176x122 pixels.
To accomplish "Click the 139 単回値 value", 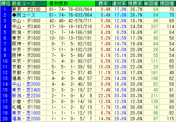I will pos(154,101).
